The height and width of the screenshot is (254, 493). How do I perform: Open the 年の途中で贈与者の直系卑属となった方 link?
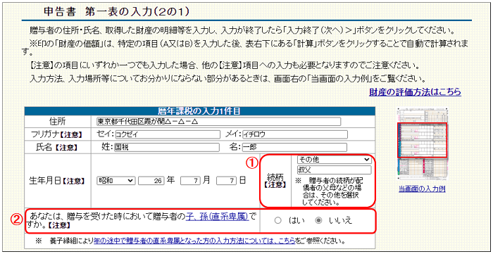point(194,242)
